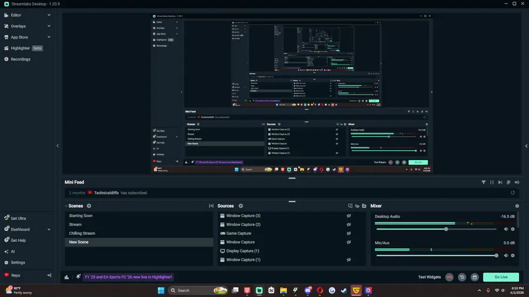Open Settings from the sidebar

(18, 262)
